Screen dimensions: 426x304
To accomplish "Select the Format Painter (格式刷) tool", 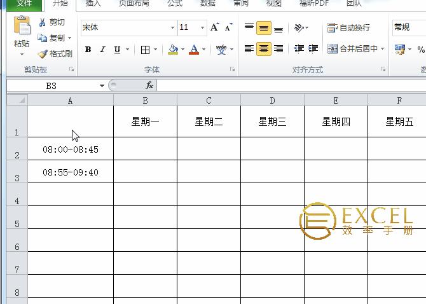I will point(43,54).
